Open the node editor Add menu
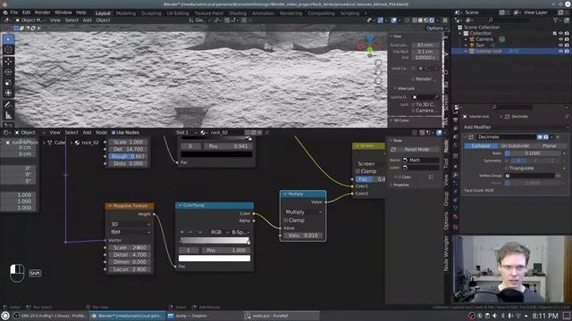Screen dimensions: 572x321 coord(87,133)
